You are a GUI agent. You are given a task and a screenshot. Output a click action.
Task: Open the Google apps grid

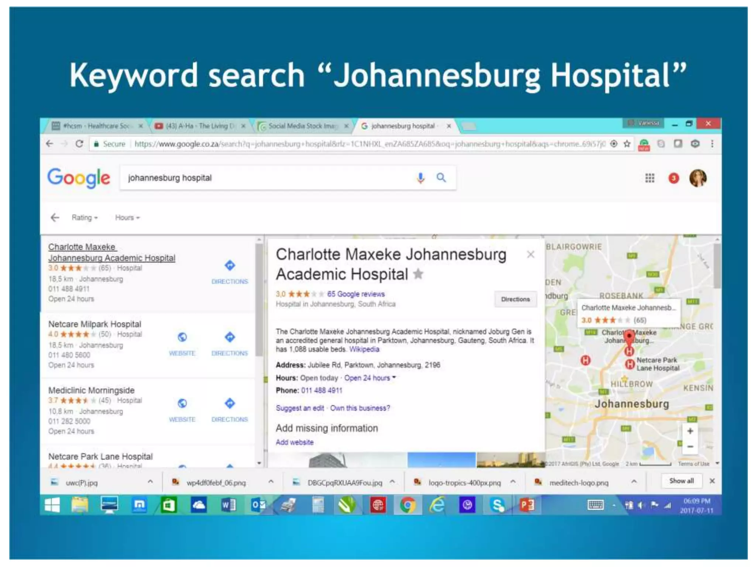(x=649, y=178)
